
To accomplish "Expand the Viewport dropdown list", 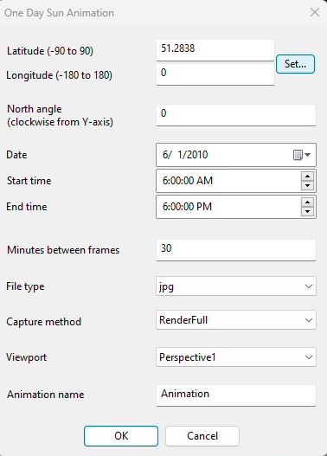I will 236,356.
